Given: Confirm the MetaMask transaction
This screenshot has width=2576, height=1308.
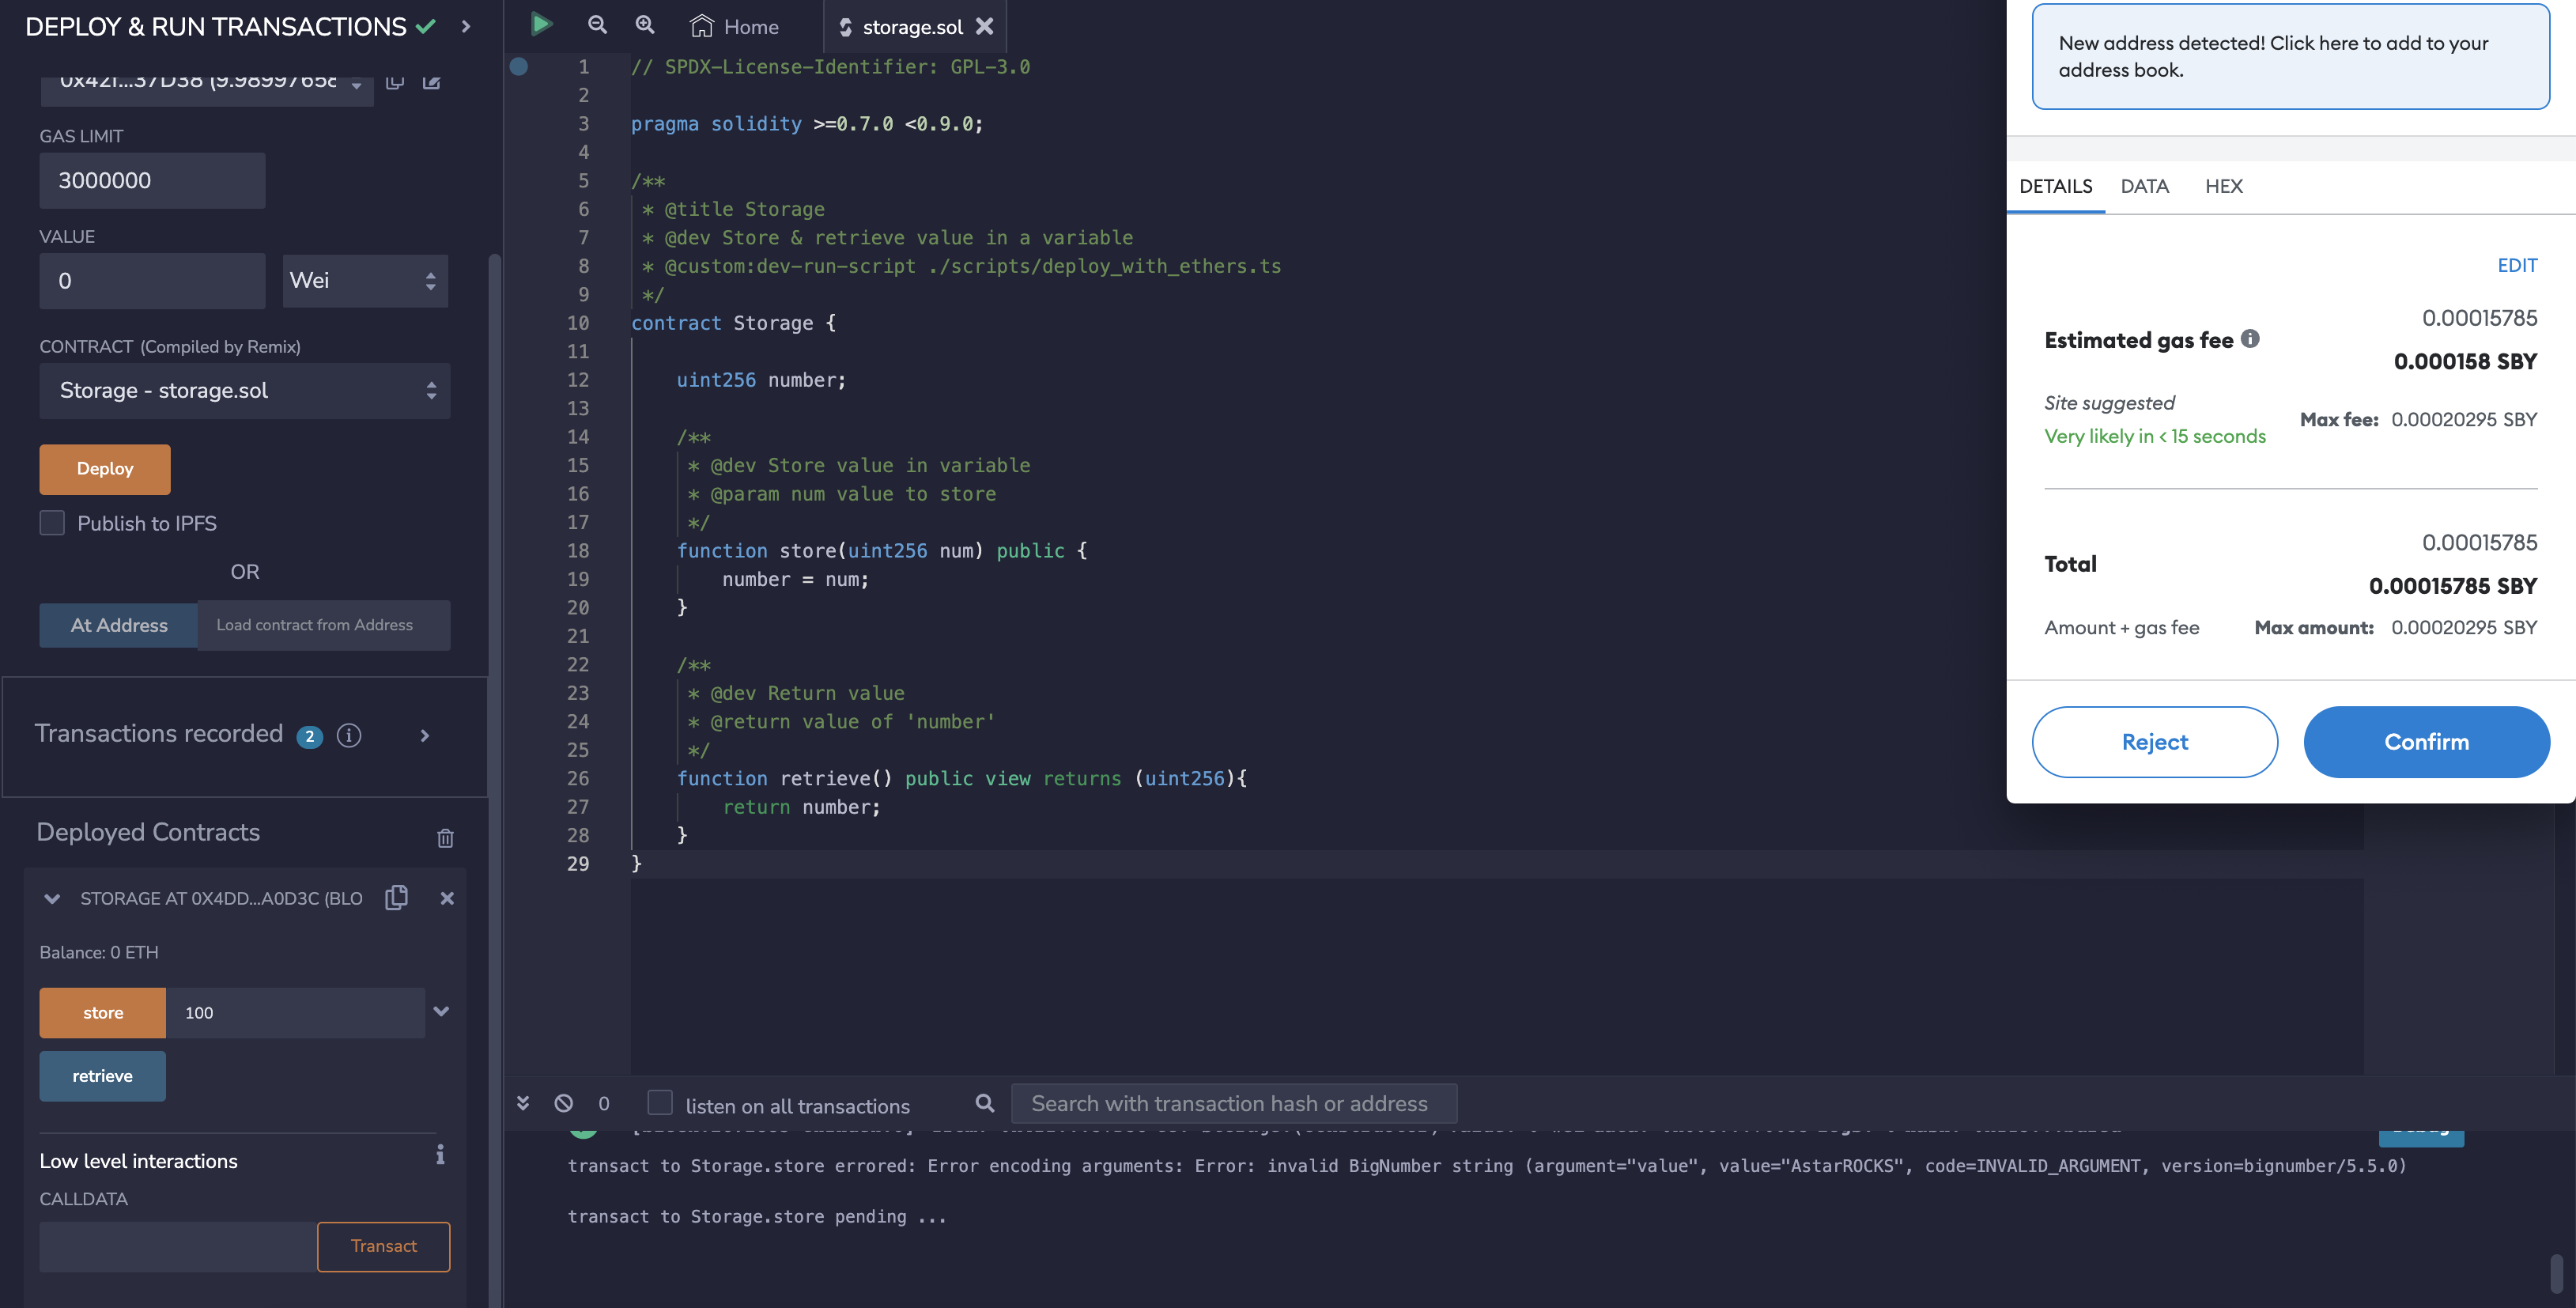Looking at the screenshot, I should pos(2426,742).
